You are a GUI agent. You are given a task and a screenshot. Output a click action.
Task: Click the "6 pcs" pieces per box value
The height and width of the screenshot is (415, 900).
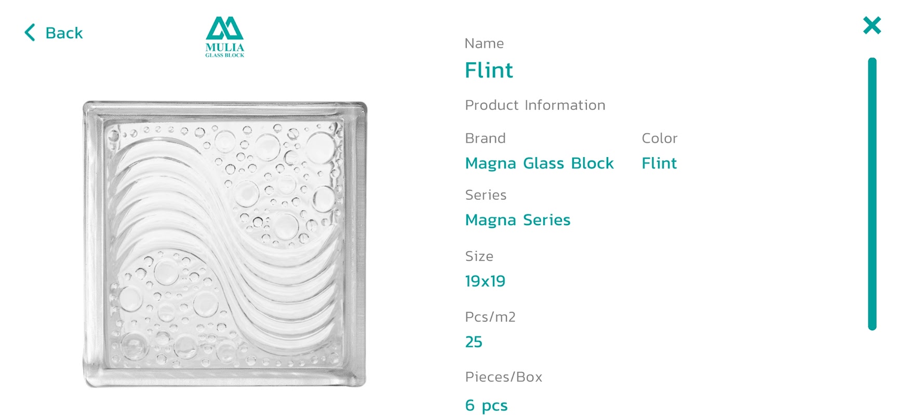(x=486, y=405)
